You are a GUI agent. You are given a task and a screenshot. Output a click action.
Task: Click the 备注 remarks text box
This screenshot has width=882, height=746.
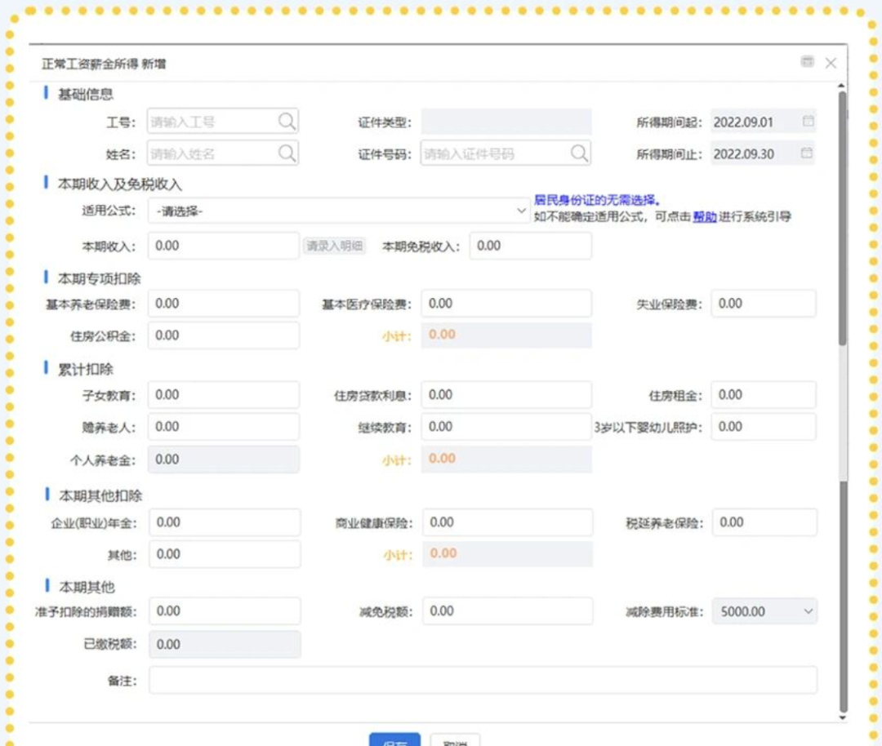[482, 680]
